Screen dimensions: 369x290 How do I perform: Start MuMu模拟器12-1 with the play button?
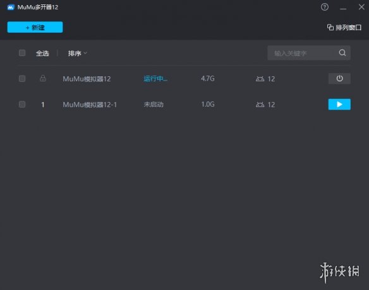pos(339,104)
